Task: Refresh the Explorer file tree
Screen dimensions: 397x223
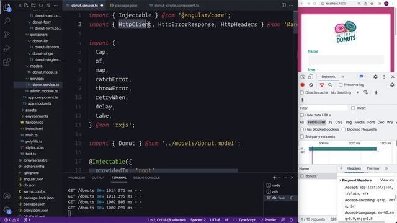Action: [41, 6]
